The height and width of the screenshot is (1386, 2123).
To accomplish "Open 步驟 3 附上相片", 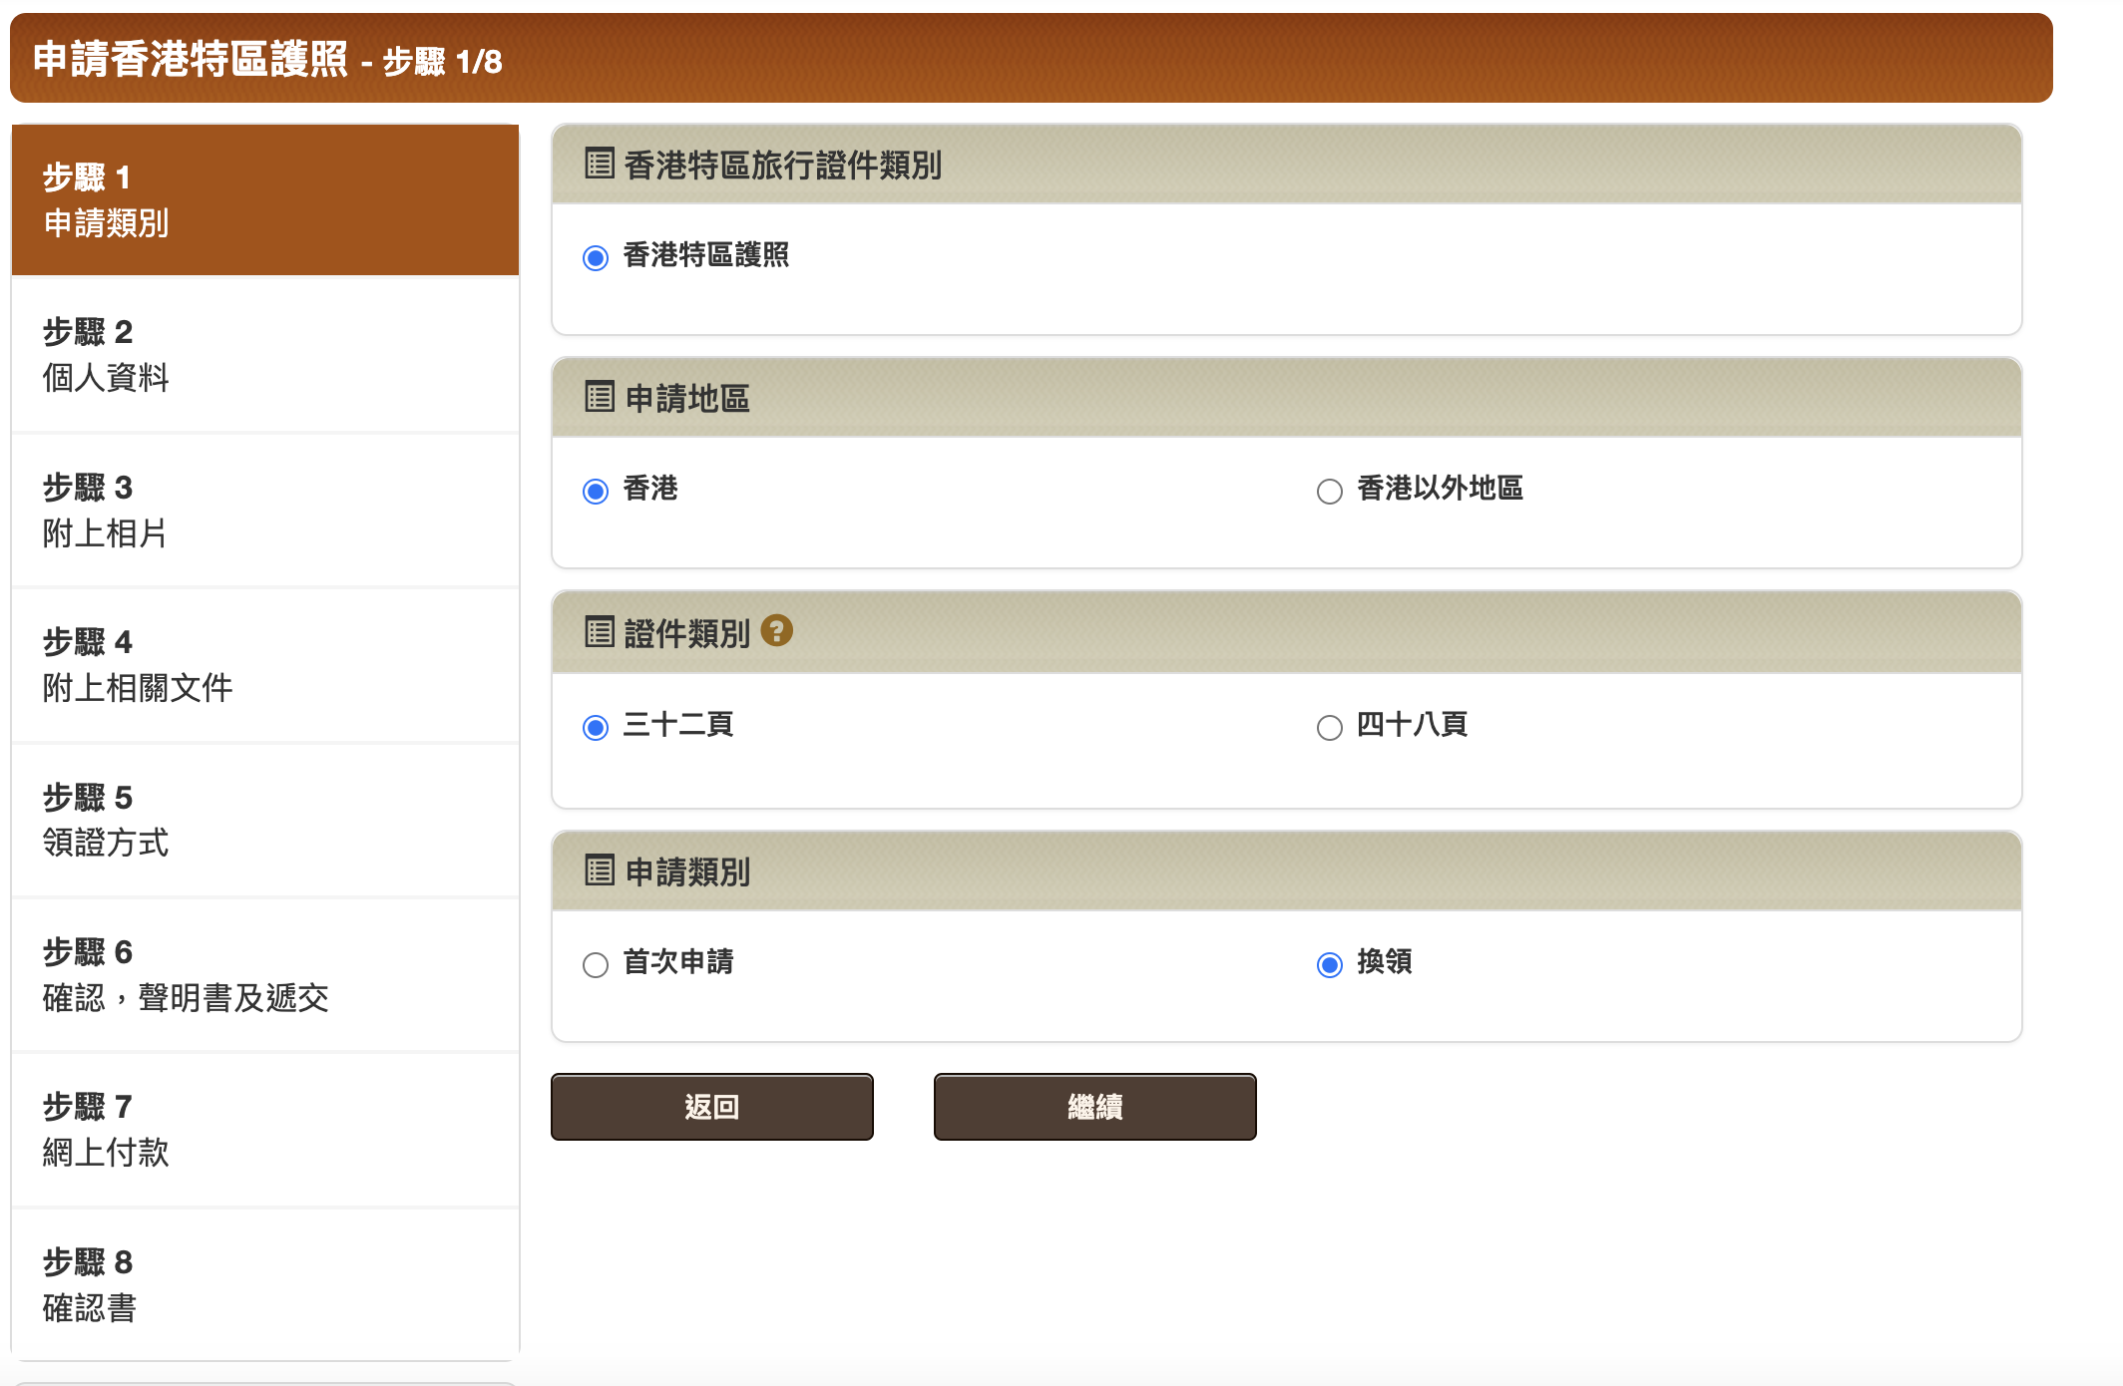I will (264, 511).
